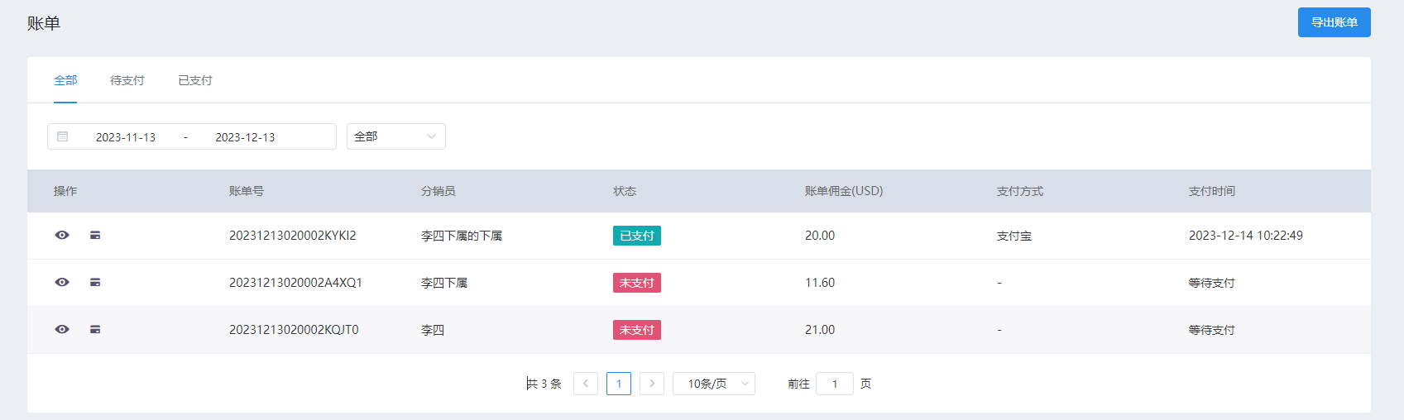This screenshot has height=420, width=1404.
Task: Click payment card icon for 李四 bill
Action: point(95,330)
